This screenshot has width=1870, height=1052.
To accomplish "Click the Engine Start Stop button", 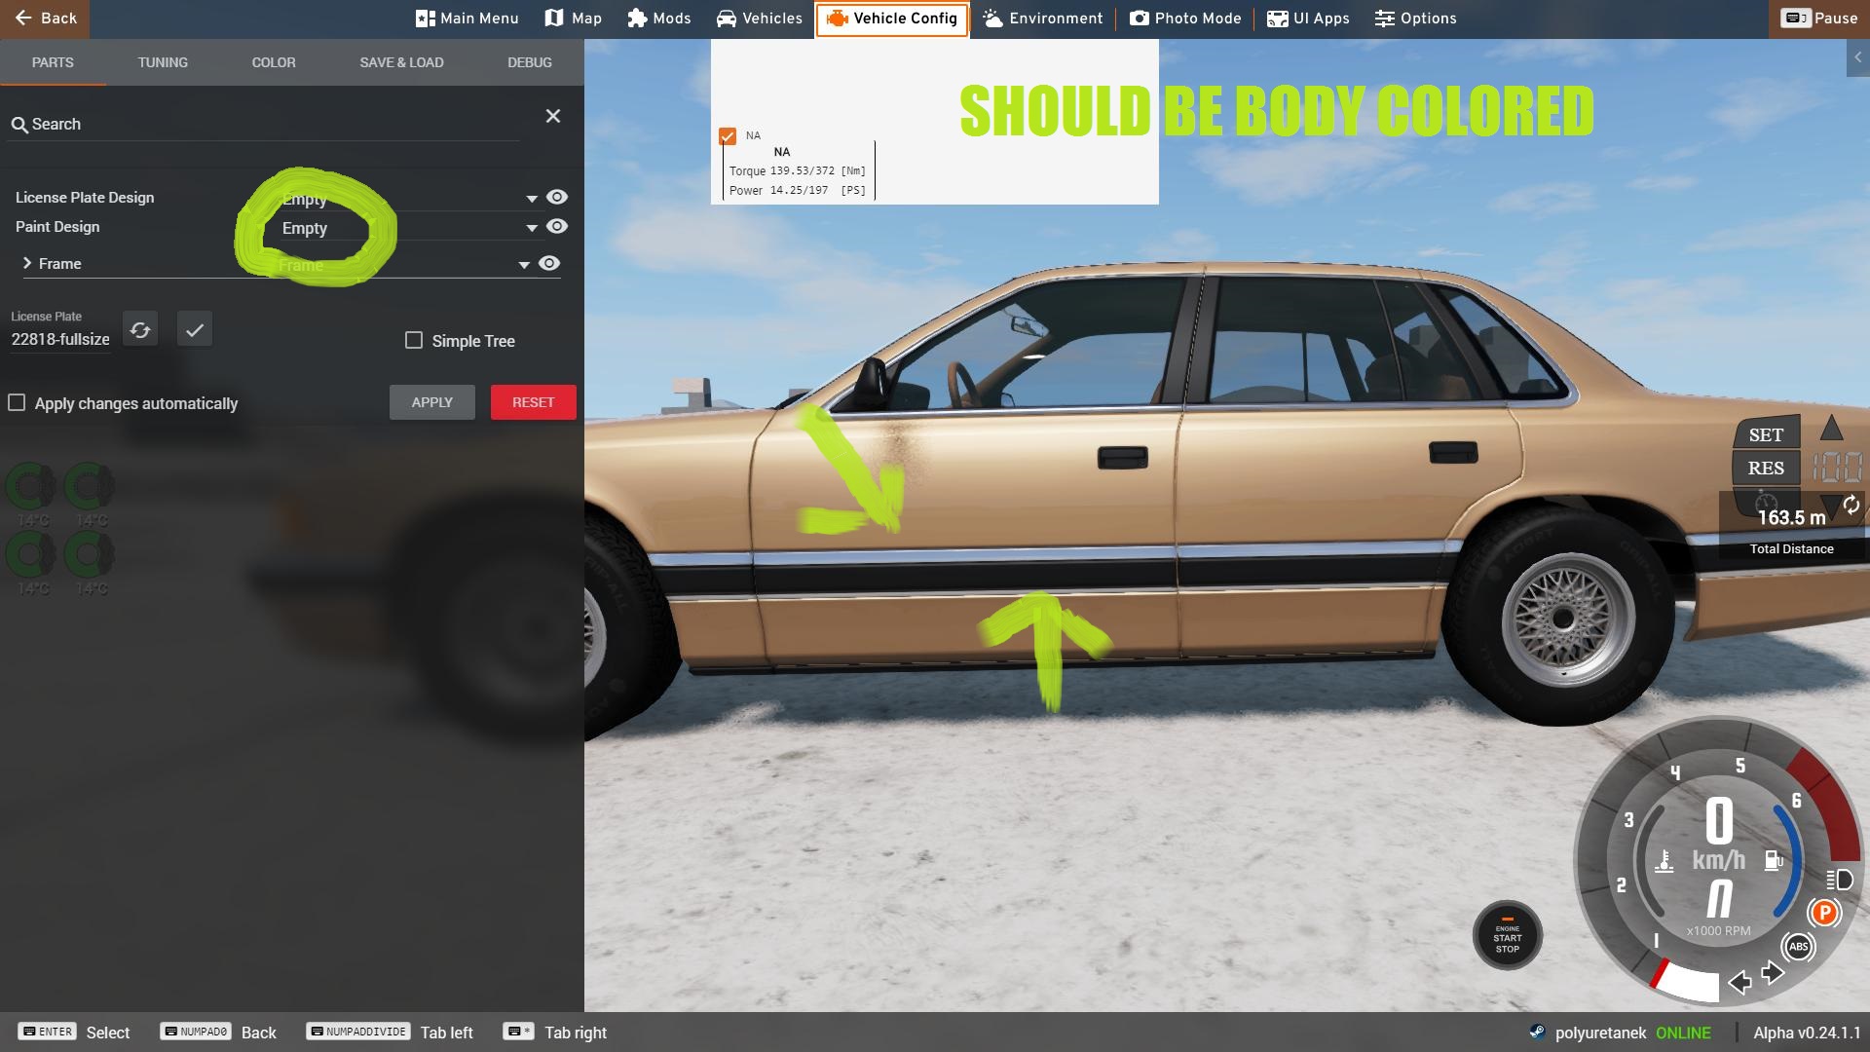I will 1507,936.
